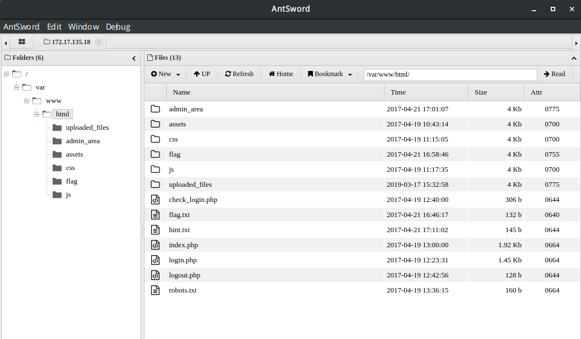The image size is (581, 339).
Task: Click the Read button for the path
Action: [554, 74]
